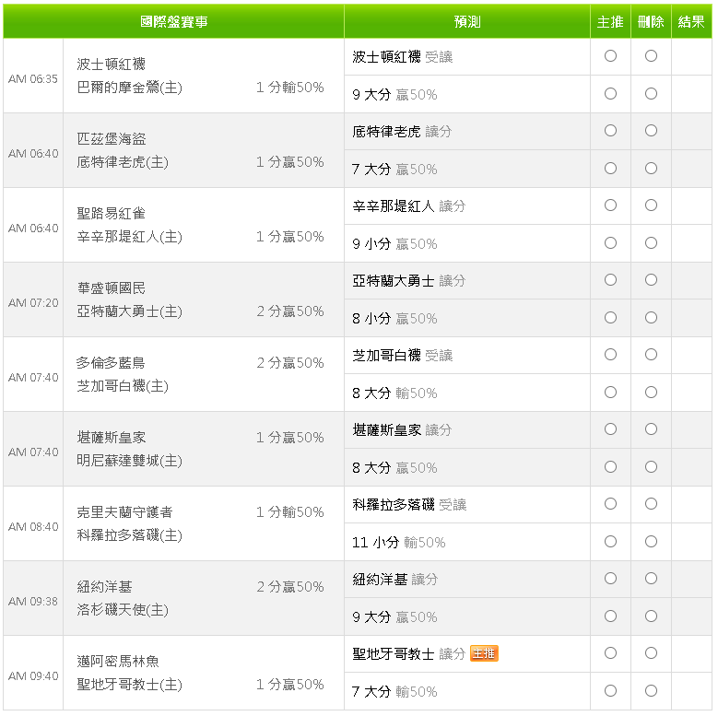This screenshot has width=718, height=716.
Task: Select 刪除 radio for 7 大分 輸50%
Action: click(651, 690)
